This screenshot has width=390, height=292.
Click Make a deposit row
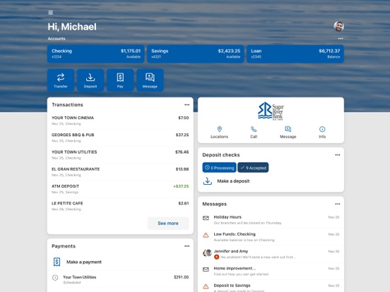tap(271, 181)
